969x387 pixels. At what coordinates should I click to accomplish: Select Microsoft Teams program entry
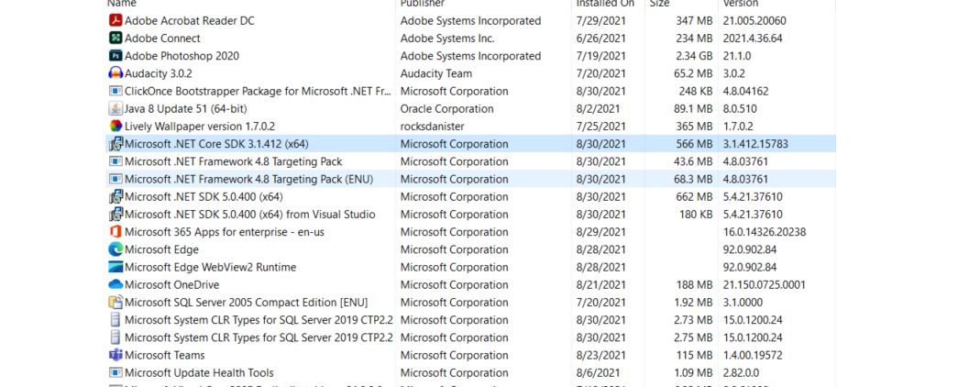click(164, 356)
